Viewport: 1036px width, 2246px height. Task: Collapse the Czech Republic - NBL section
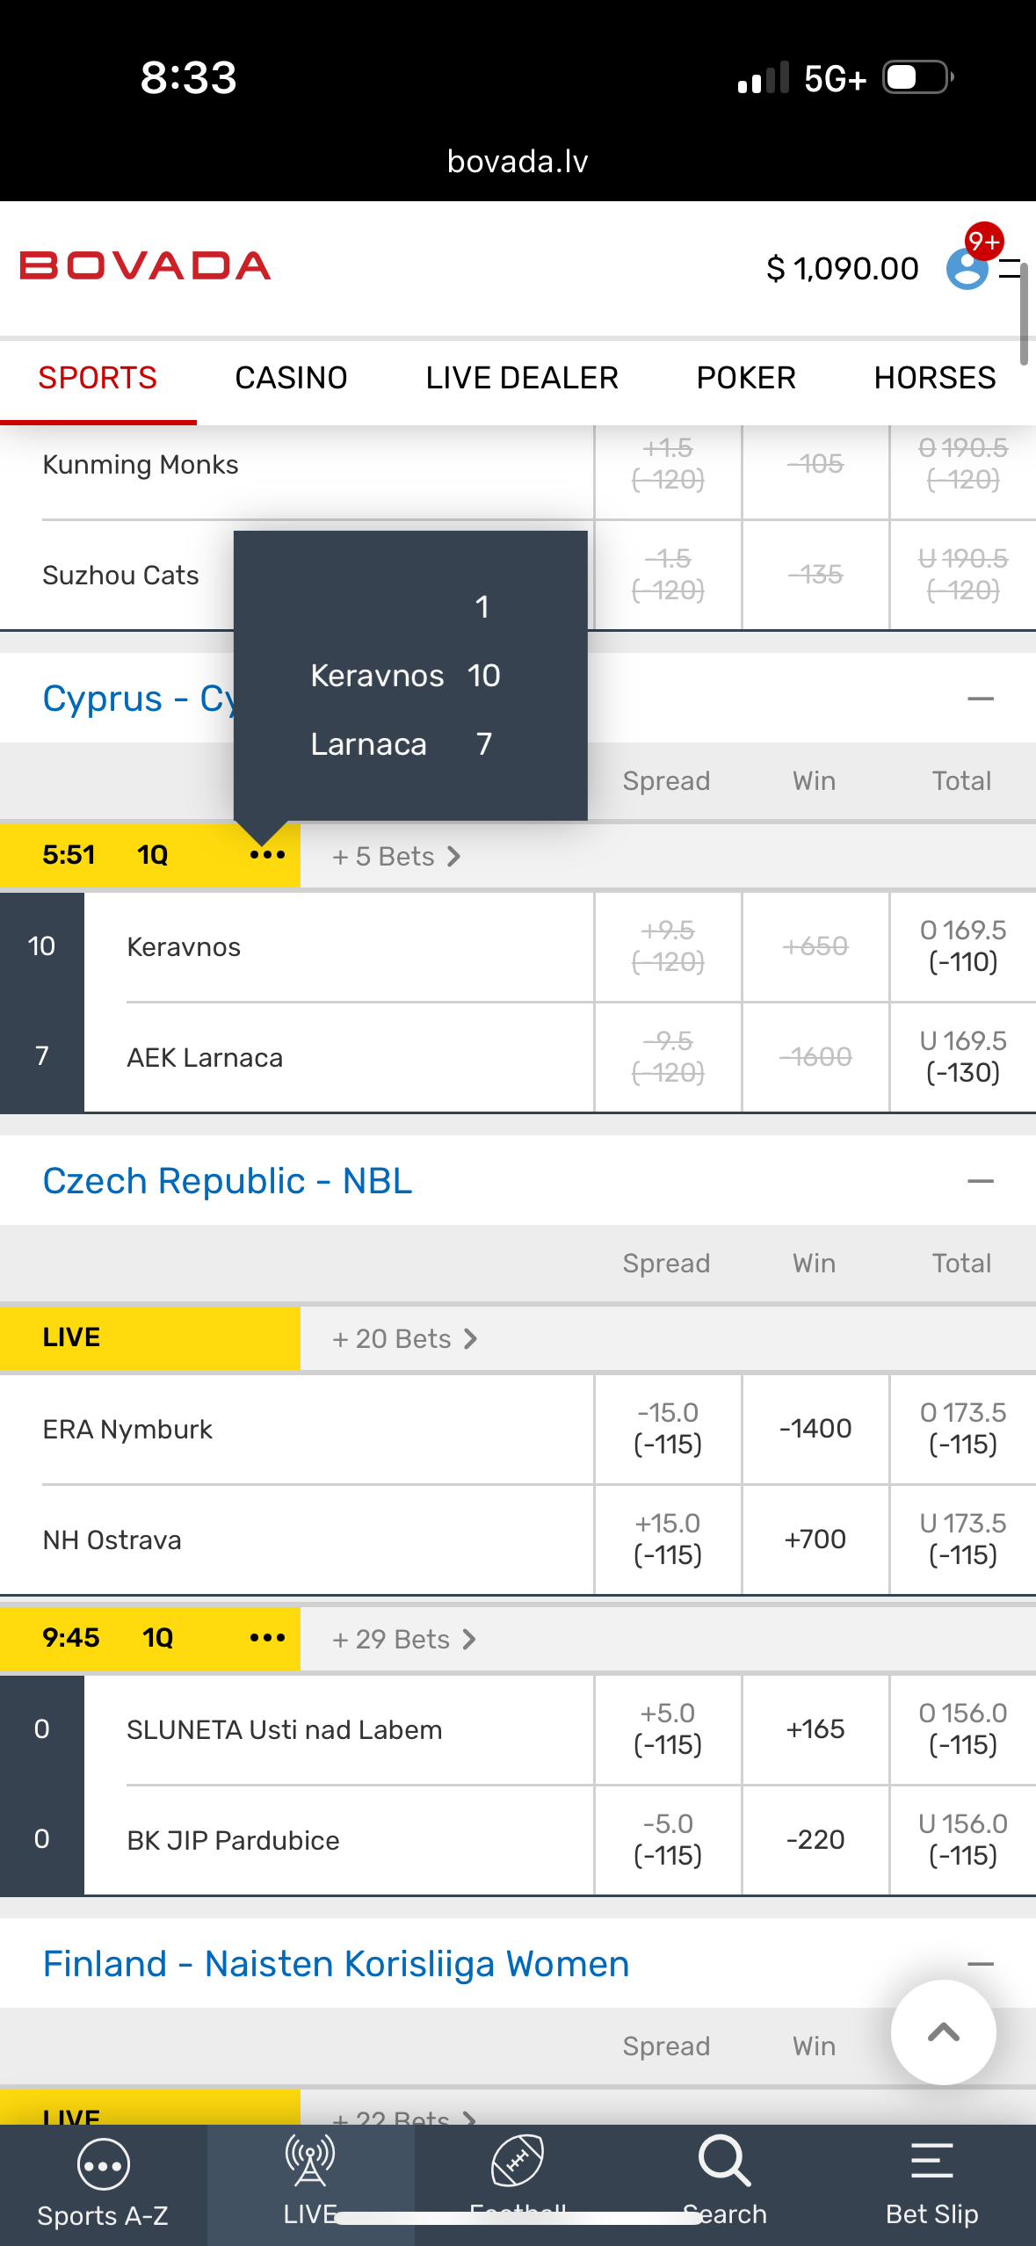click(x=980, y=1182)
